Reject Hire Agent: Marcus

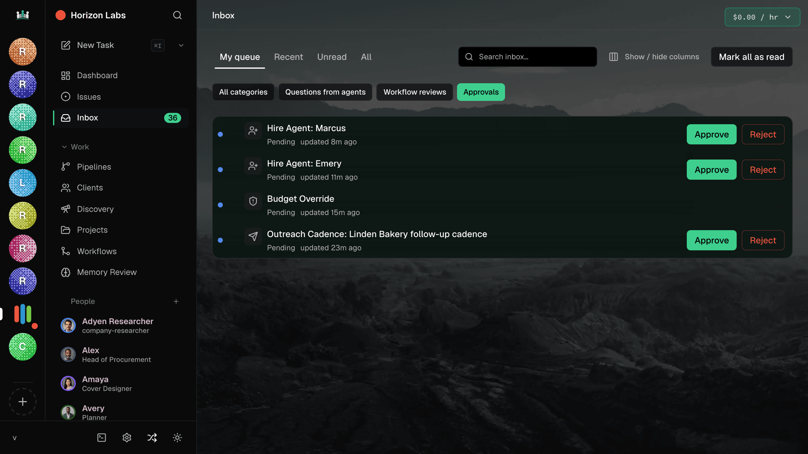(x=763, y=134)
